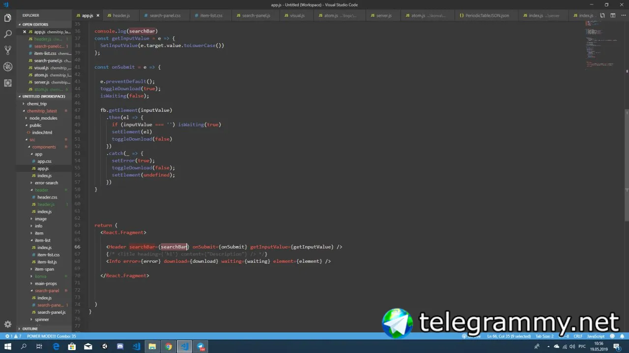
Task: Expand the item-span folder
Action: [44, 269]
